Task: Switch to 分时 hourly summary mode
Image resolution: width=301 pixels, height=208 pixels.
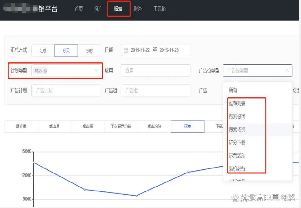Action: click(x=89, y=50)
